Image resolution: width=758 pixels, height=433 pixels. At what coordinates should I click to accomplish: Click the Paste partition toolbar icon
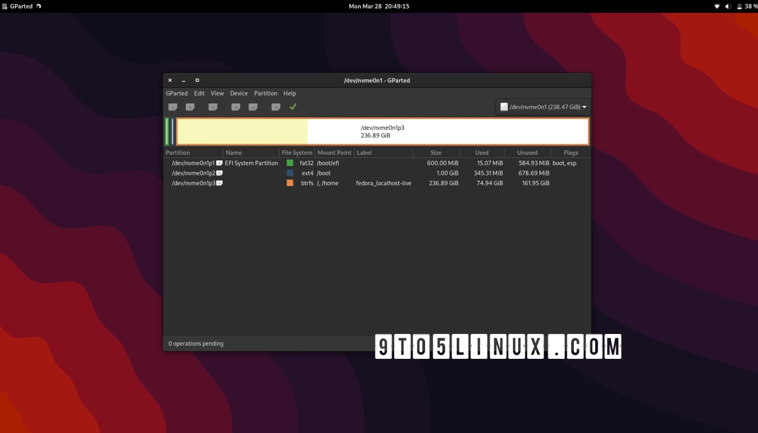(x=252, y=107)
